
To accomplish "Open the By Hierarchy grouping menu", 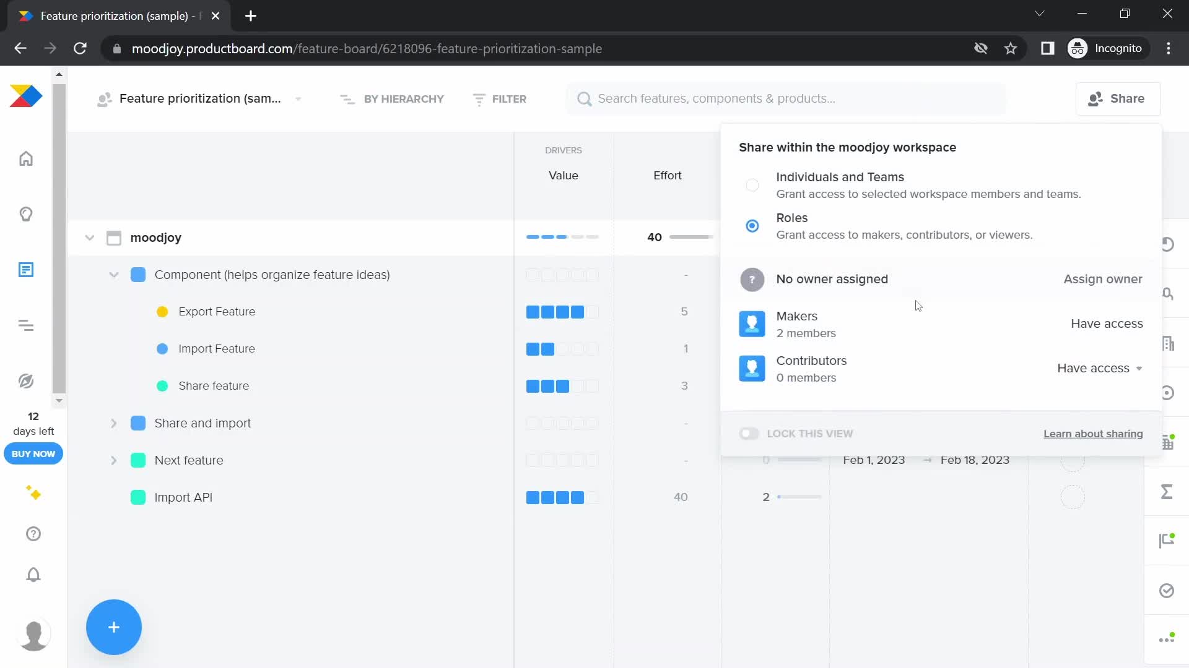I will point(392,99).
